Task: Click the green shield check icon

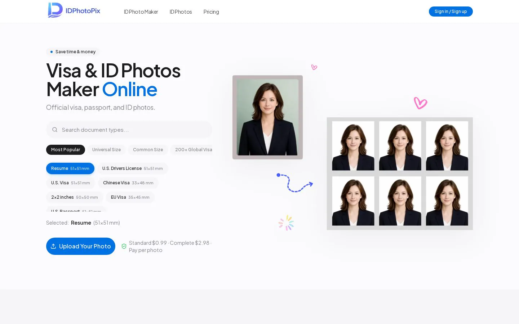Action: tap(124, 246)
